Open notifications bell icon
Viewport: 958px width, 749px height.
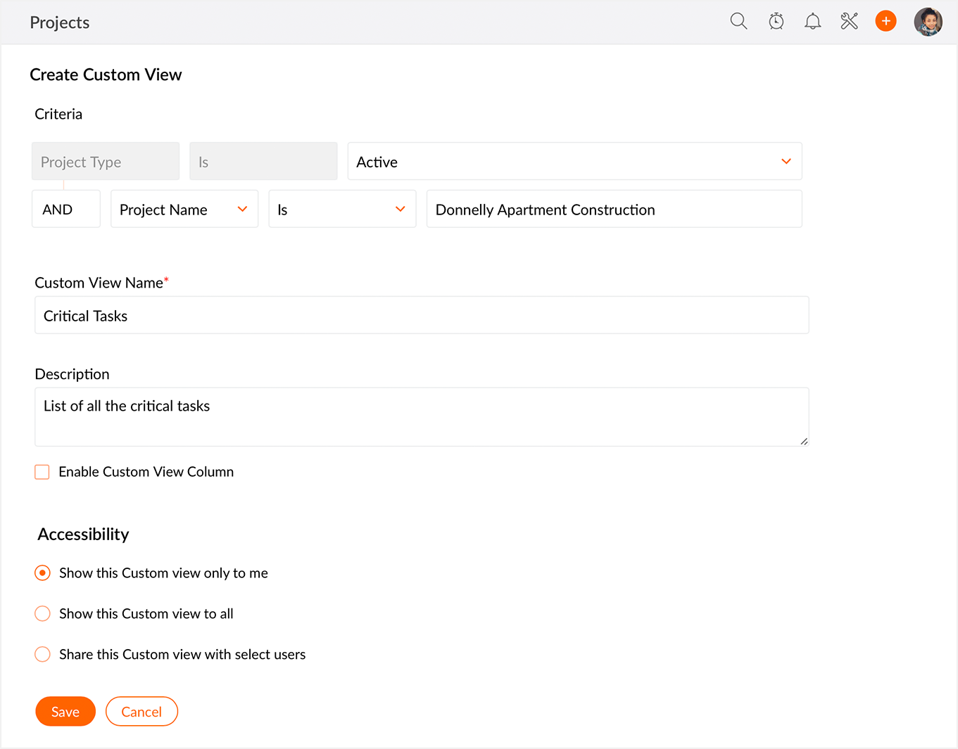point(813,21)
